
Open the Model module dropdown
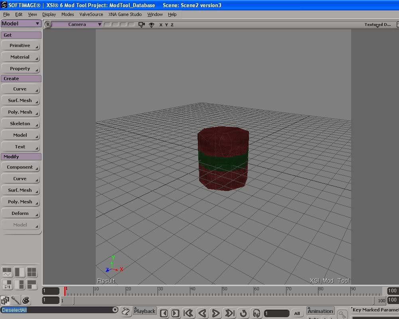tap(21, 24)
